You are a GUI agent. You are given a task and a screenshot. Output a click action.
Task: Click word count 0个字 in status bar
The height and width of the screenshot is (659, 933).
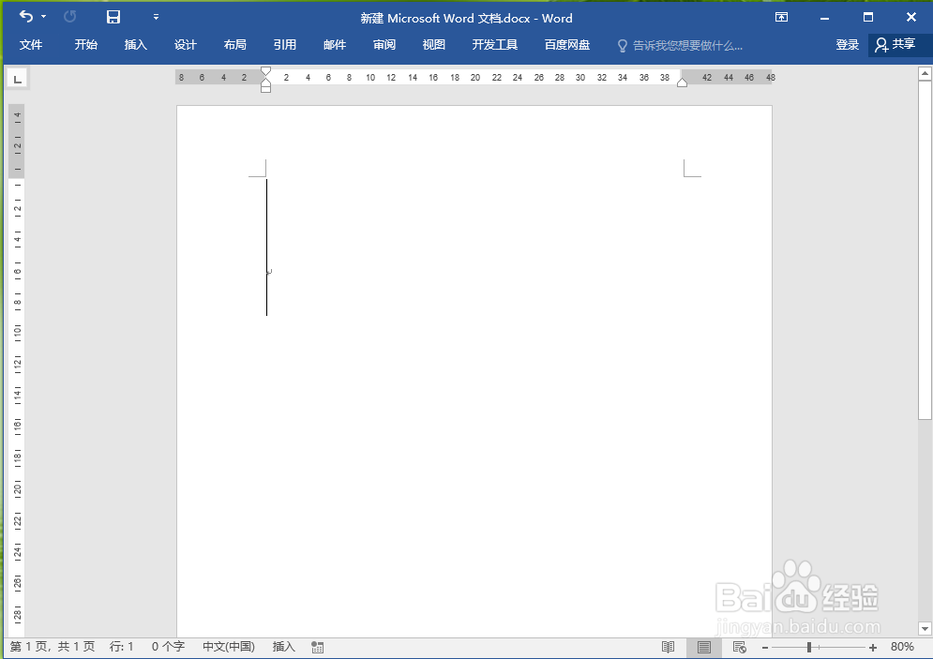168,647
